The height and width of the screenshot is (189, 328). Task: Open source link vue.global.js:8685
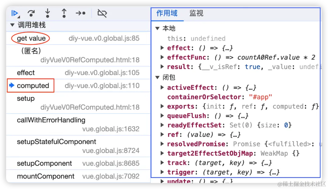pyautogui.click(x=111, y=163)
